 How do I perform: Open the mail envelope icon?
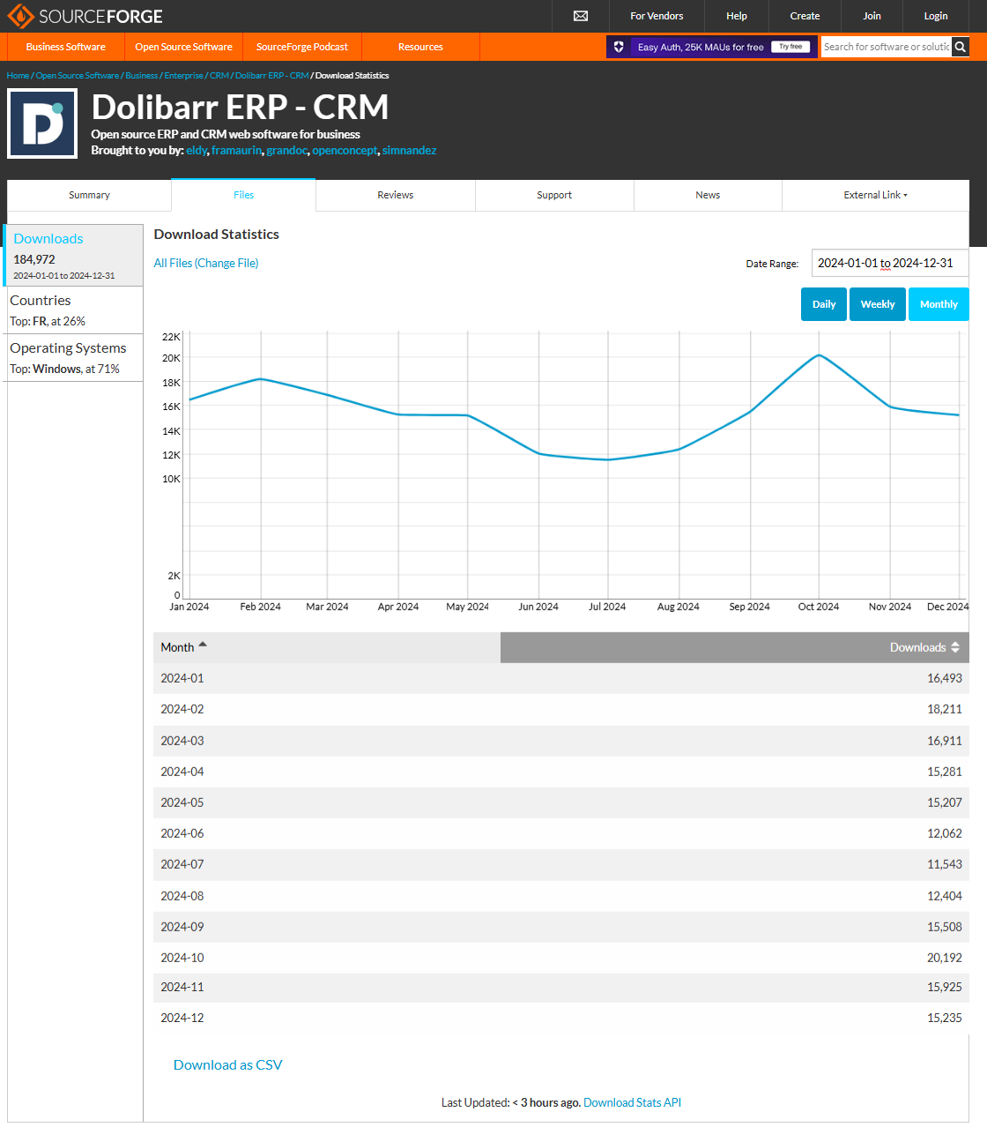coord(580,16)
